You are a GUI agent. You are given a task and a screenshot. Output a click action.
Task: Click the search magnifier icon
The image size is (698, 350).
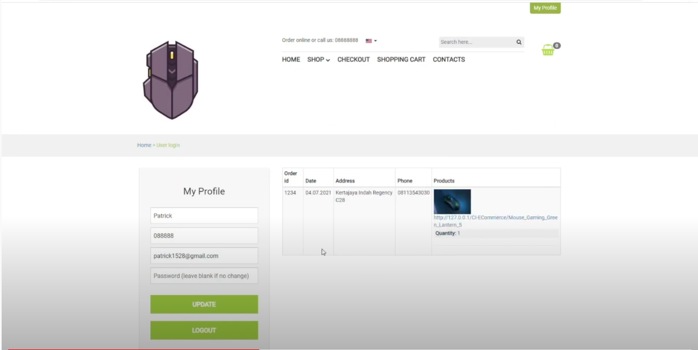519,42
